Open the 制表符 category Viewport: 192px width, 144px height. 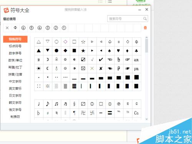[x=15, y=117]
